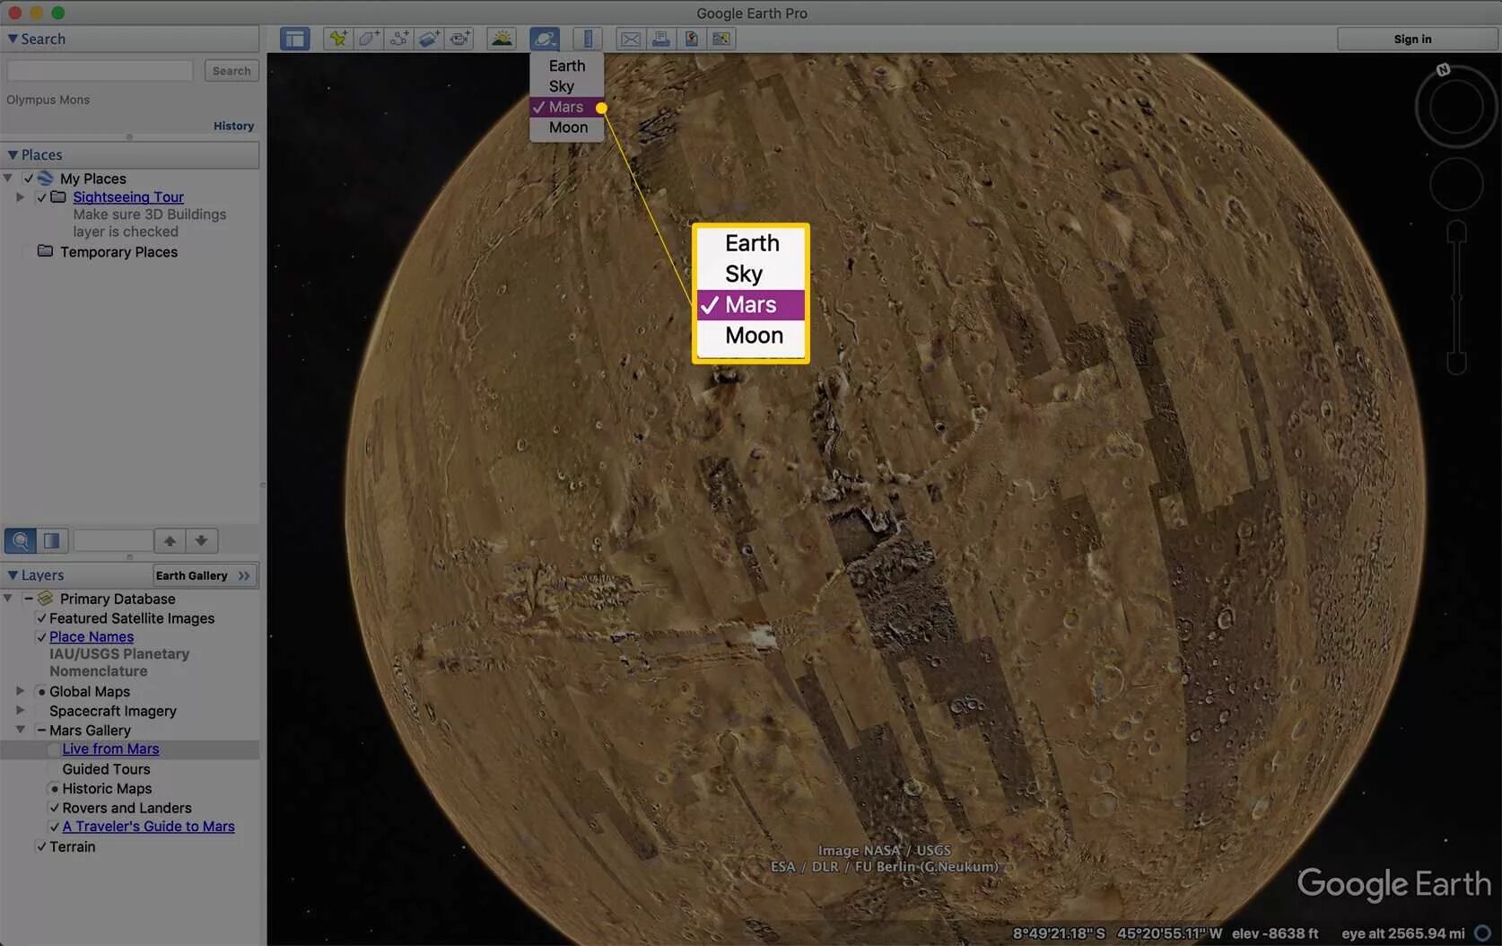Click the globe icon beside My Places
This screenshot has width=1502, height=946.
[46, 179]
